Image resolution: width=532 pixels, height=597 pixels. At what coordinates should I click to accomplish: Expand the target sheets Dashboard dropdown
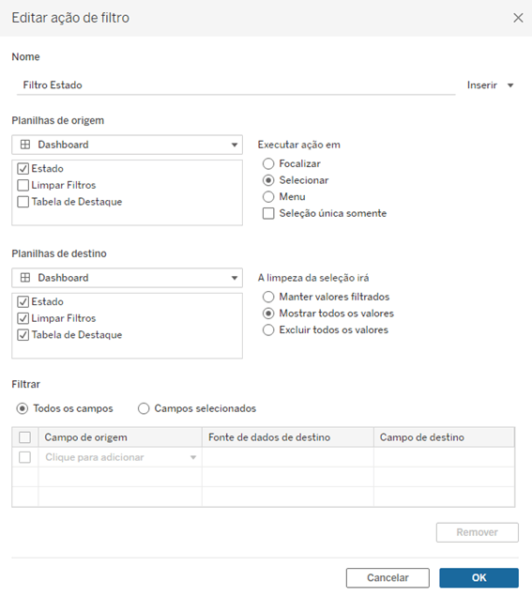[127, 278]
